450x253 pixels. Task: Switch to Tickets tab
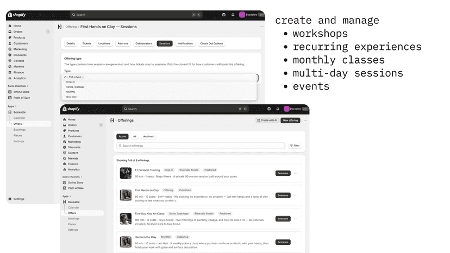[86, 43]
